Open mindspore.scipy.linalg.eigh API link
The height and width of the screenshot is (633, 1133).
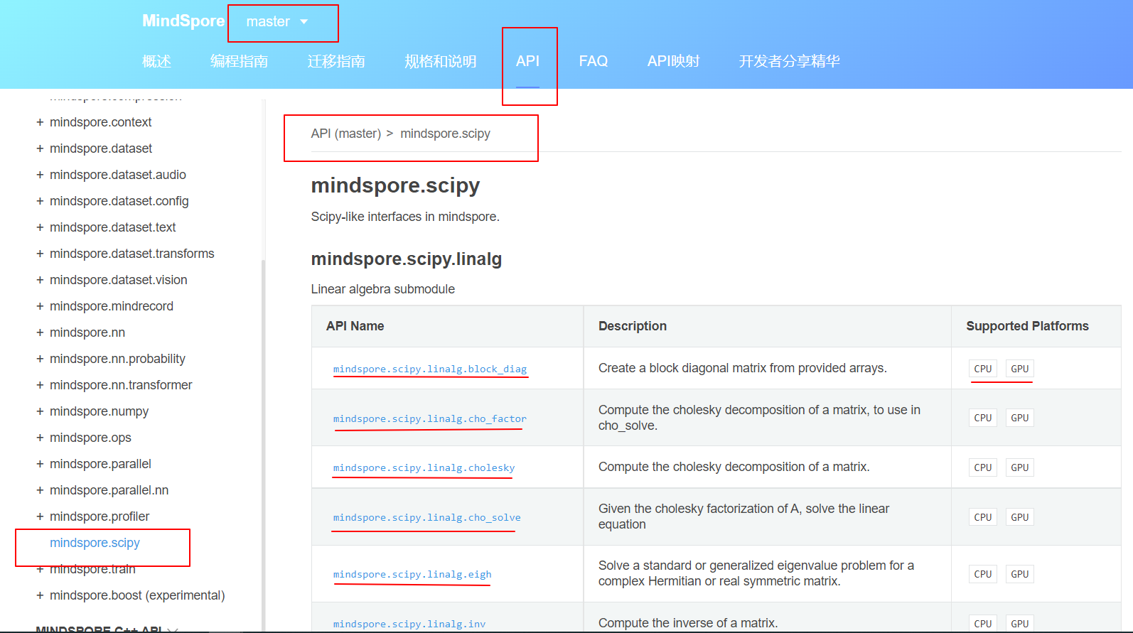412,574
